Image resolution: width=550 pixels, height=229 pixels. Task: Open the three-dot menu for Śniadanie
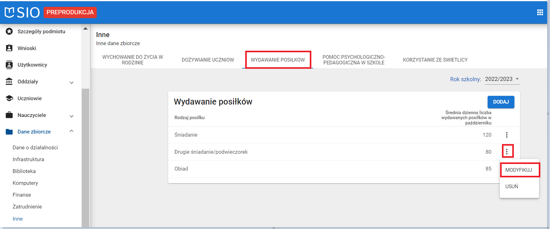point(507,135)
